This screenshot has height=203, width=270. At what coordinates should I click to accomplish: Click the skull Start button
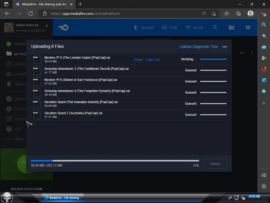[7, 197]
